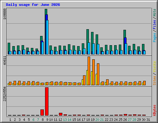
Task: Select day 17 on the x-axis
Action: [83, 120]
